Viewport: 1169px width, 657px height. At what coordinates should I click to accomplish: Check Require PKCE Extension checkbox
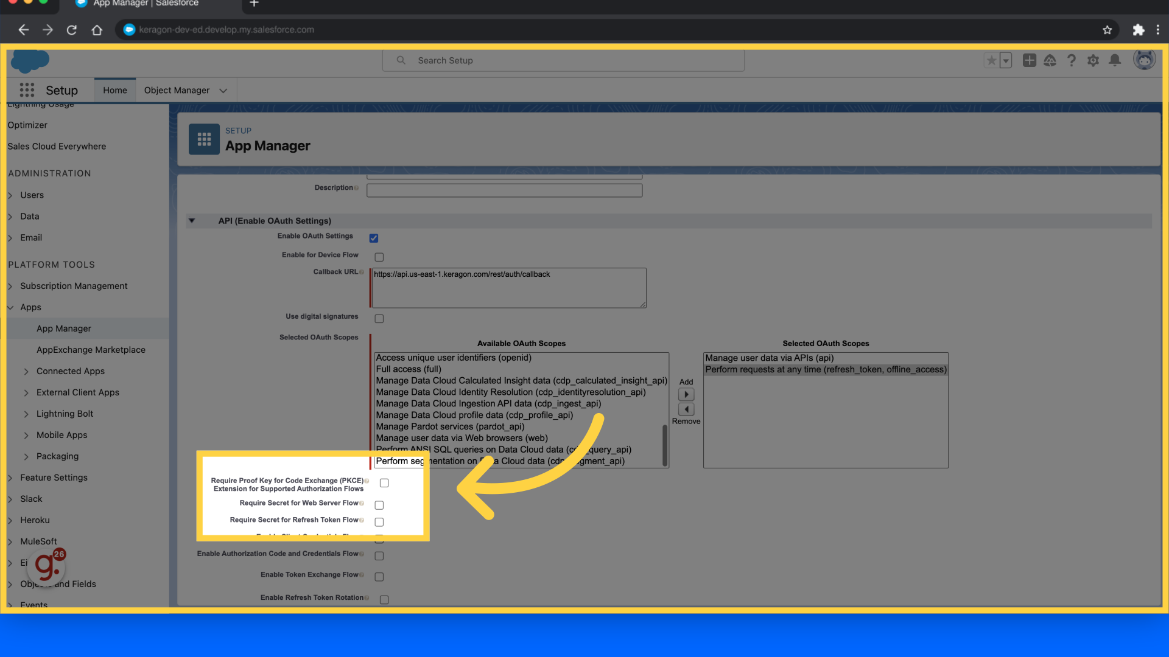(384, 483)
